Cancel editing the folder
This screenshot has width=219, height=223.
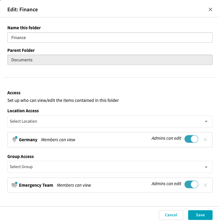[x=171, y=215]
